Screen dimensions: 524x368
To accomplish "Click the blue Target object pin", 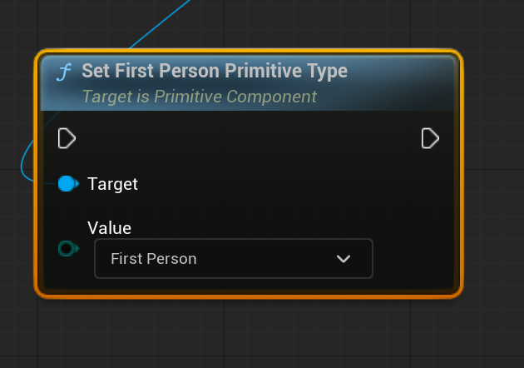I will click(x=68, y=184).
